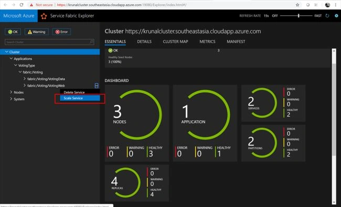Click the 2 PARTITIONS dashboard ring

coord(262,143)
